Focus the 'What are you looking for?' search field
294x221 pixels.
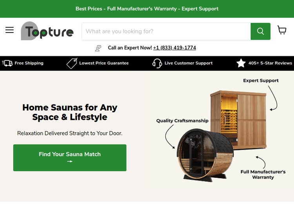coord(166,31)
